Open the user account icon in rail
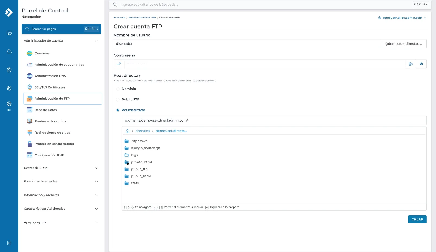 (9, 70)
